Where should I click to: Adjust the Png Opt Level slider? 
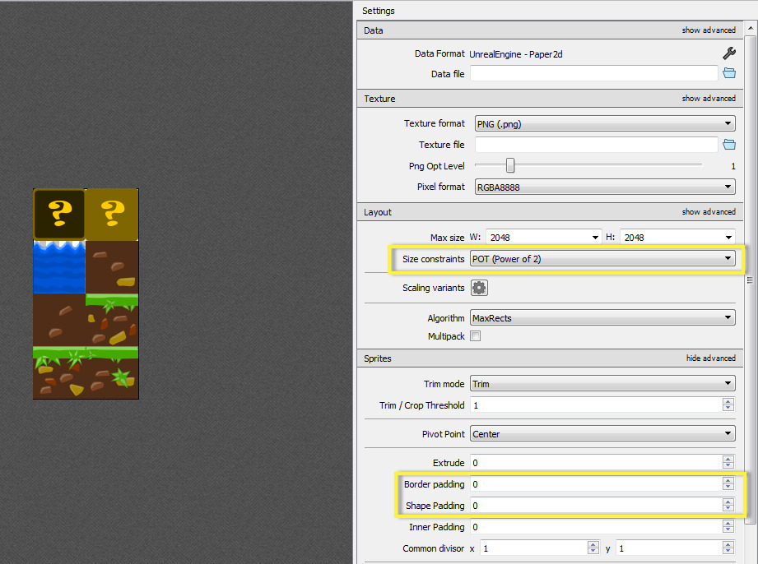[510, 165]
